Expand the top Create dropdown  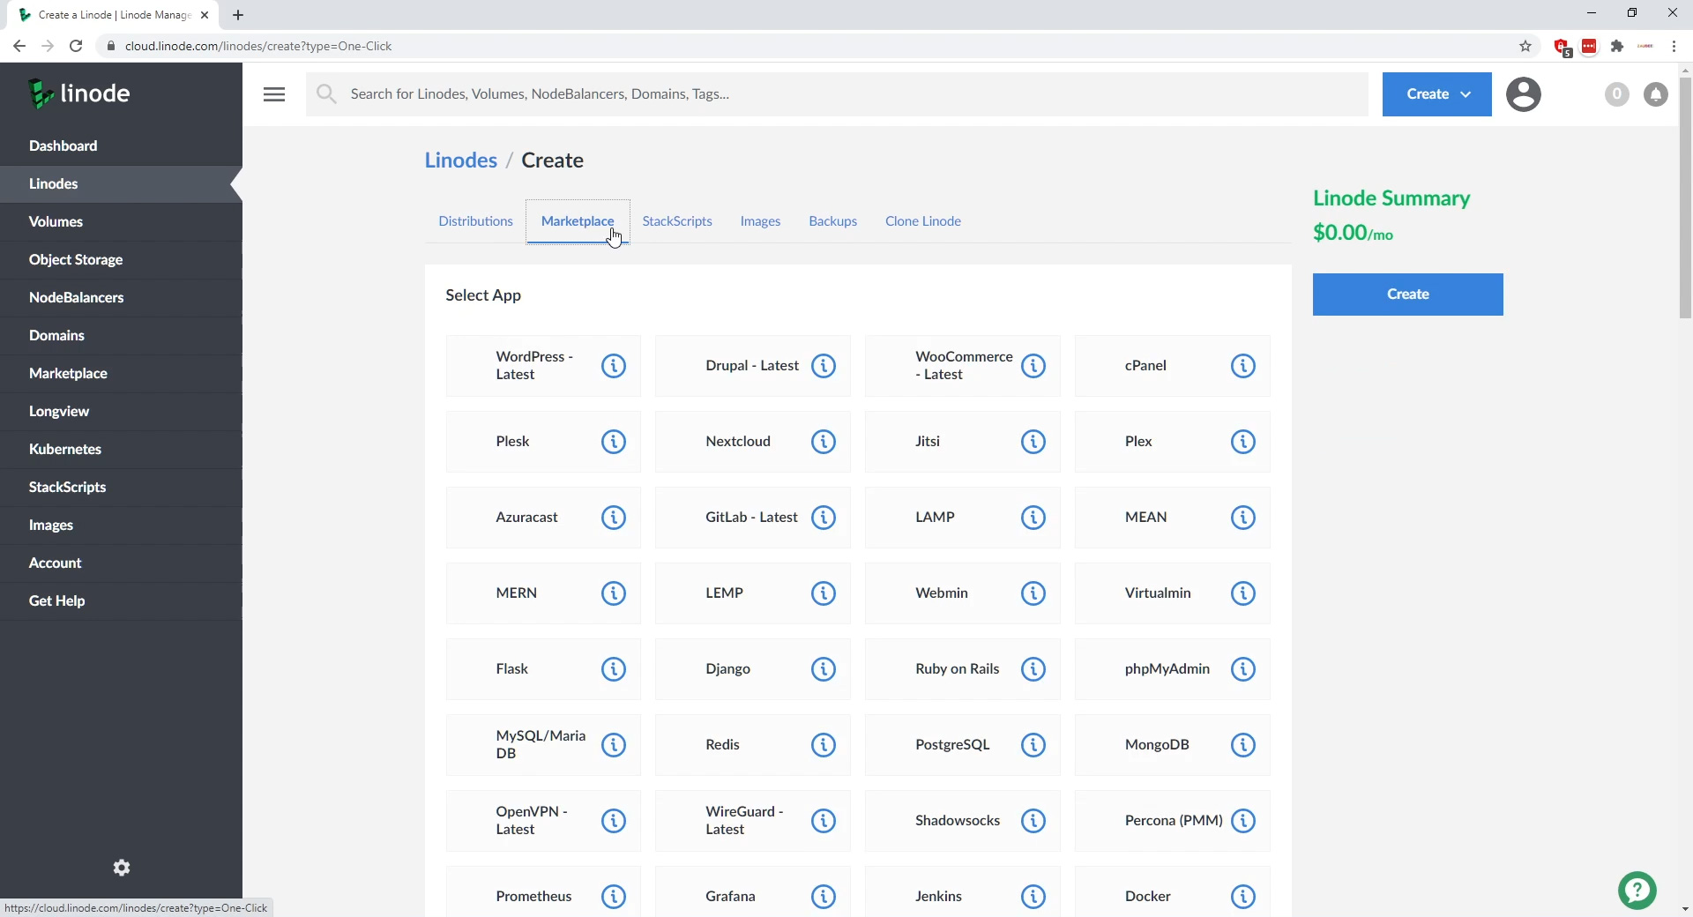(1437, 94)
